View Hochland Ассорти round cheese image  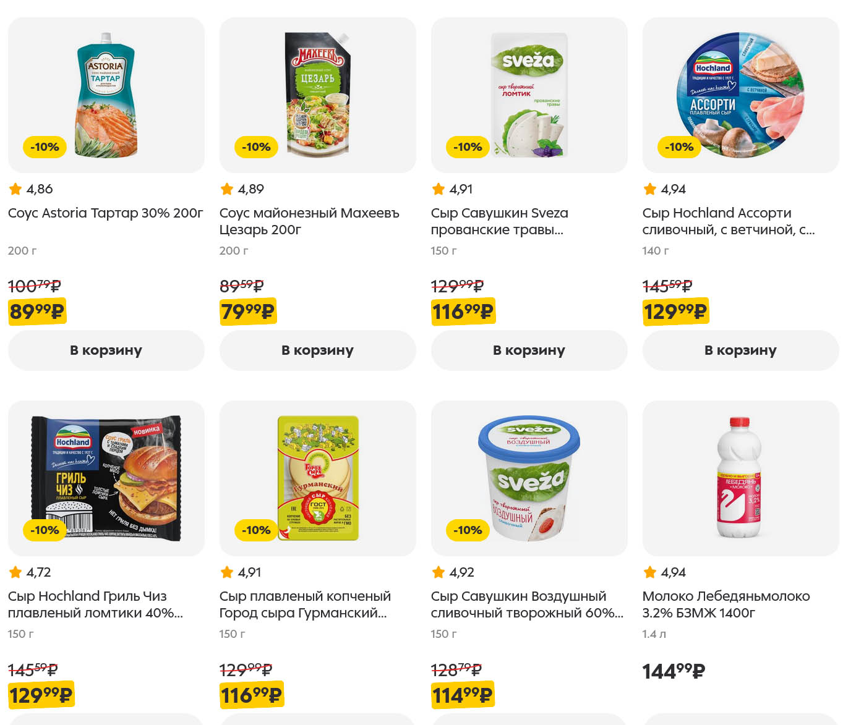click(x=740, y=95)
